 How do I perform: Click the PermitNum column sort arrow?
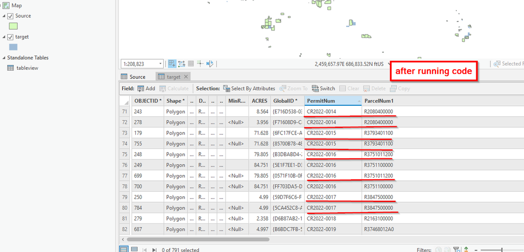(x=359, y=101)
